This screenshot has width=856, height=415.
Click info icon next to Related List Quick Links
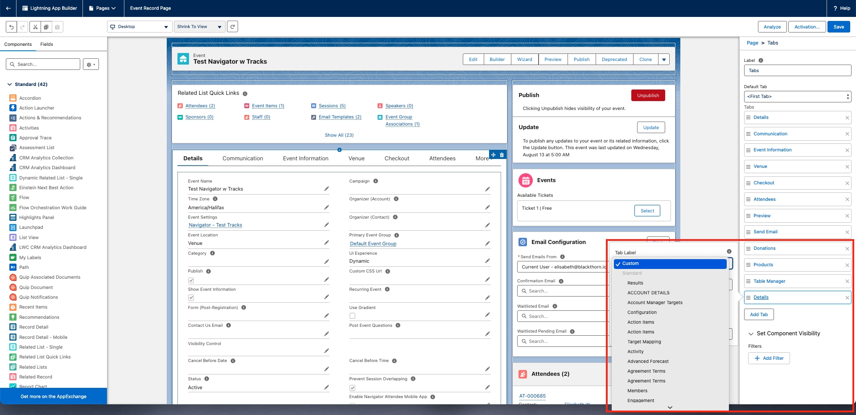click(245, 94)
